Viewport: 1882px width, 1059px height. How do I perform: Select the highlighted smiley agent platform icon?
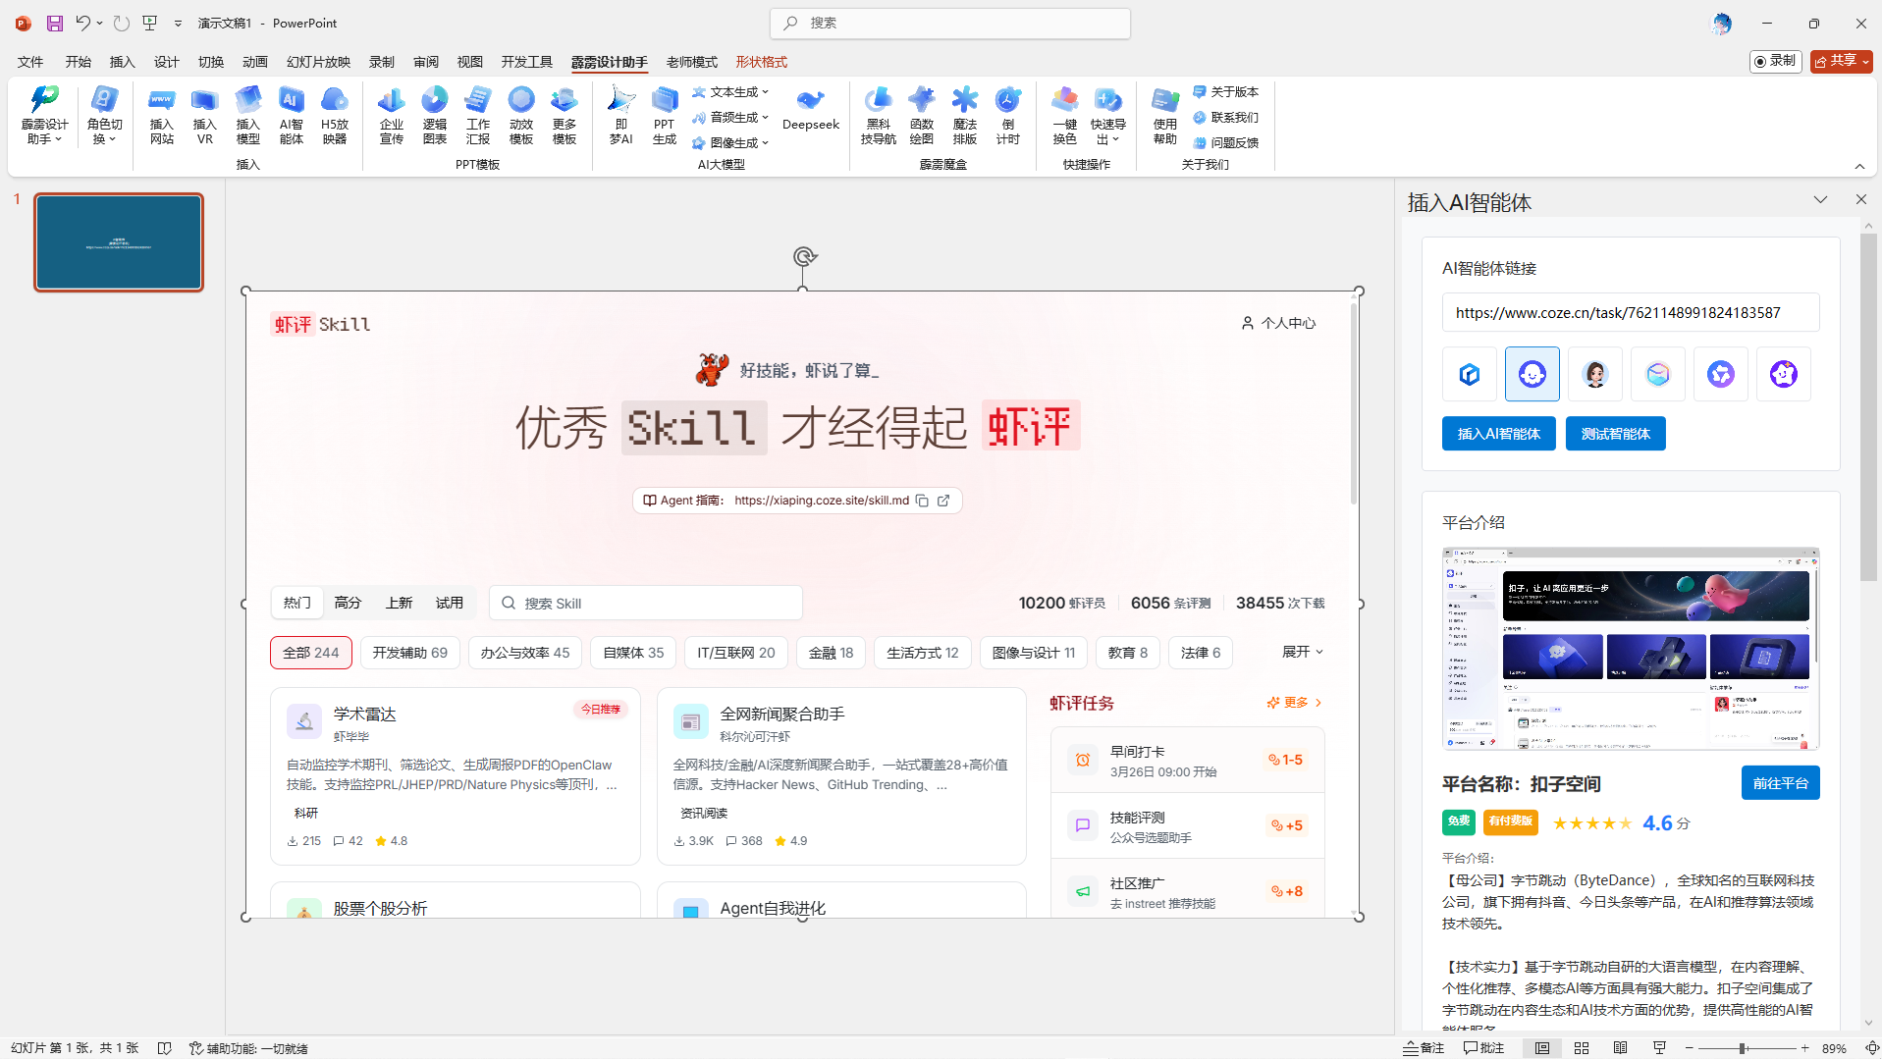tap(1532, 374)
